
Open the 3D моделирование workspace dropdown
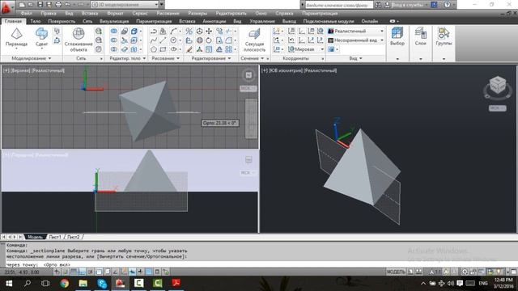[x=125, y=5]
